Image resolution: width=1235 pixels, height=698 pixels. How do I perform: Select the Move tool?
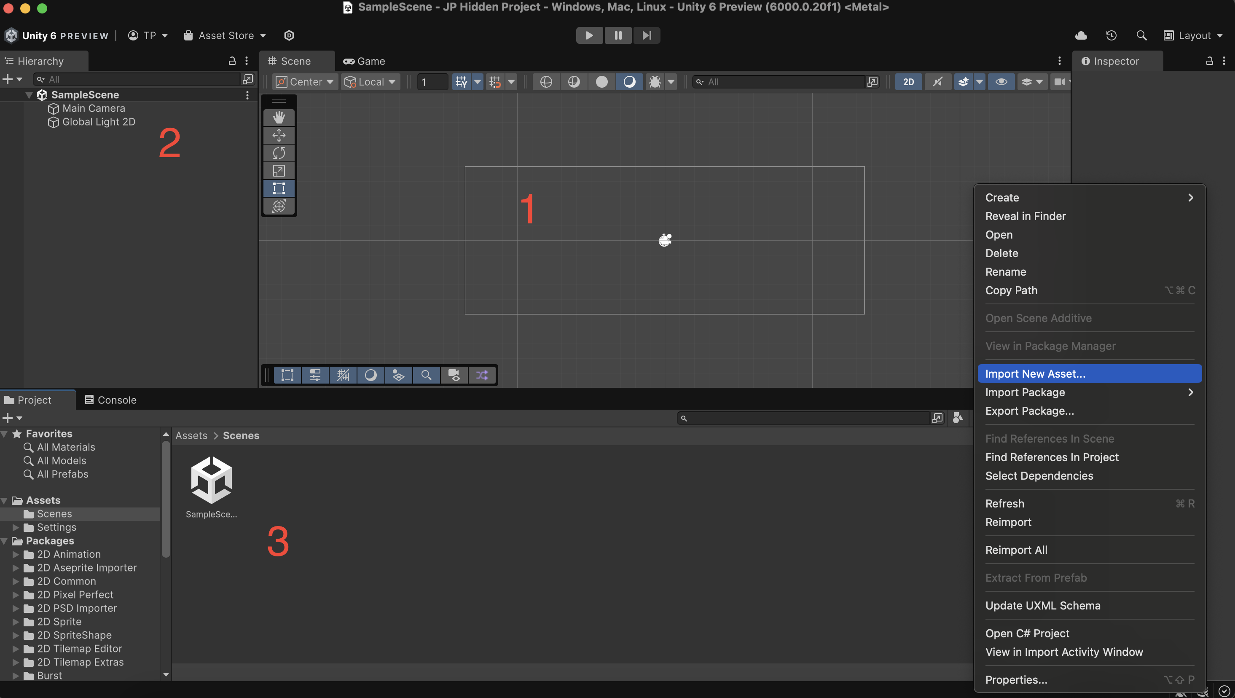[279, 135]
